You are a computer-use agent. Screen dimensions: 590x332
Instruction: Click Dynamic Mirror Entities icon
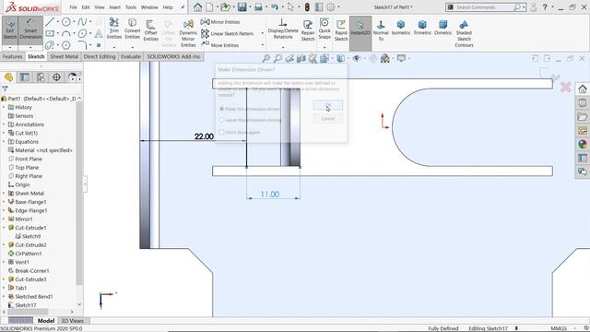pyautogui.click(x=188, y=33)
